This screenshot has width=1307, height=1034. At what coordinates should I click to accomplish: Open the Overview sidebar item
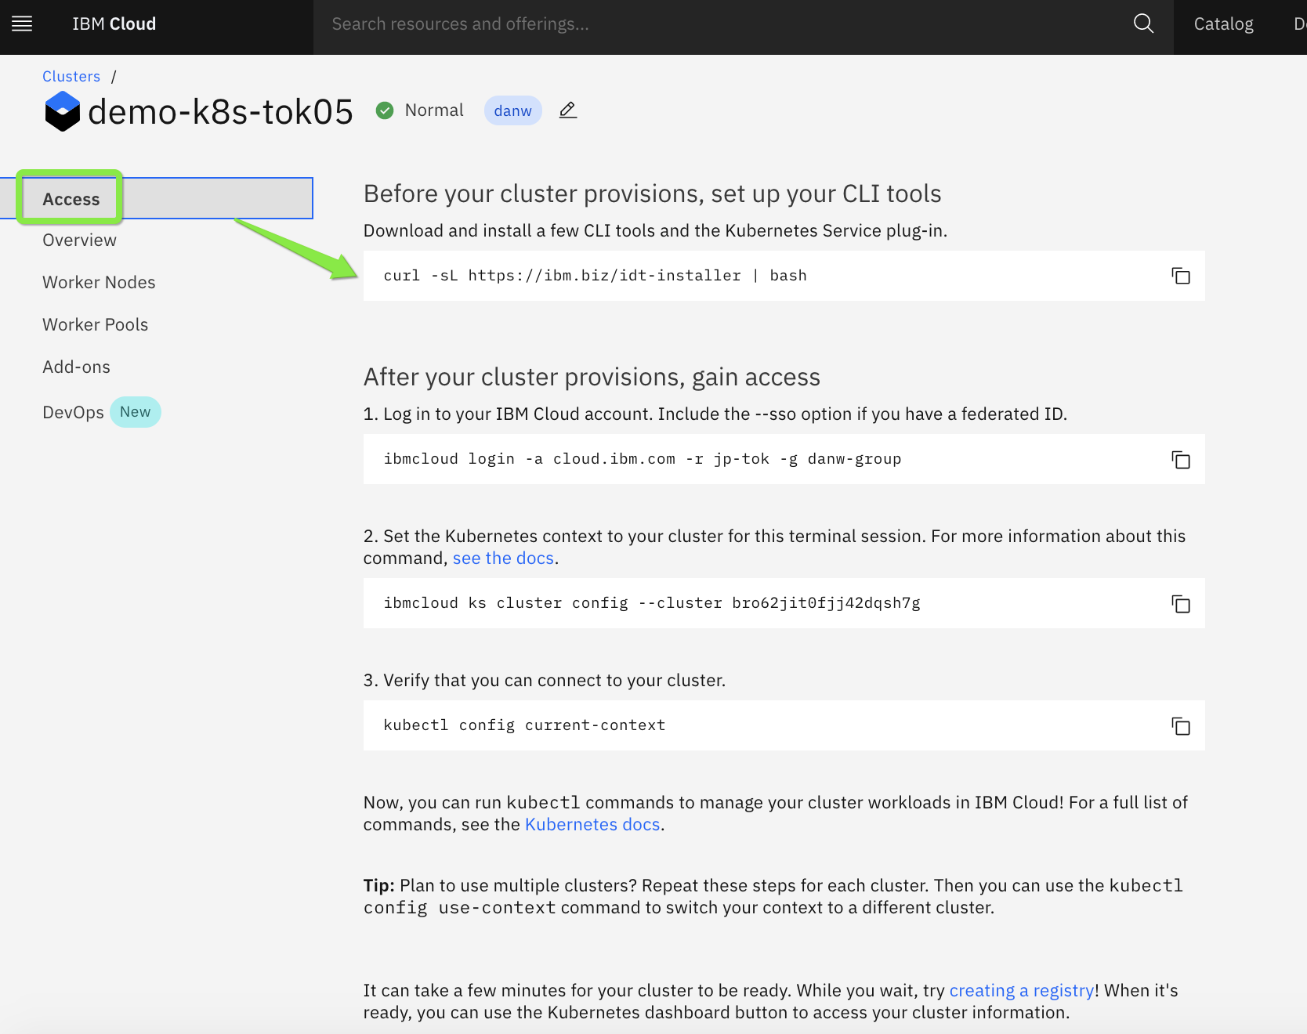[x=79, y=240]
